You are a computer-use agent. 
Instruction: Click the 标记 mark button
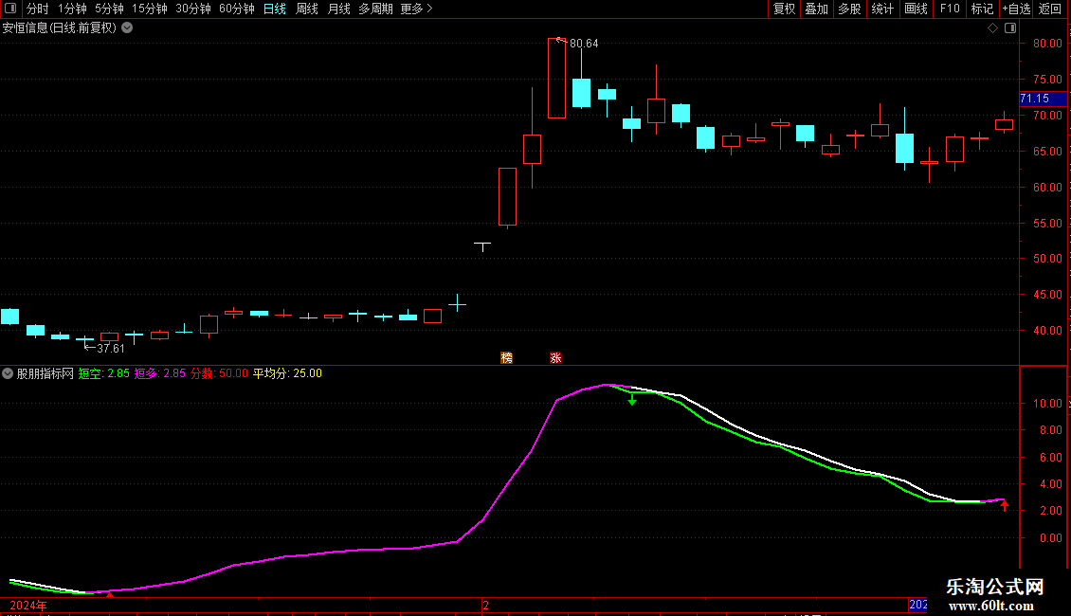point(982,9)
